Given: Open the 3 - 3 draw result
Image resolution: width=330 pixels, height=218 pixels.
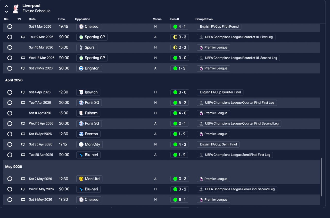Looking at the screenshot, I should [x=179, y=37].
